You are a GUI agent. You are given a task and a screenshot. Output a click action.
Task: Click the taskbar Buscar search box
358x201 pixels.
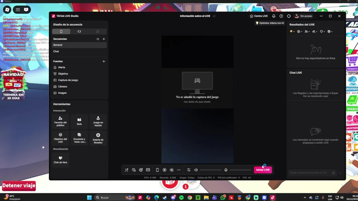click(115, 198)
